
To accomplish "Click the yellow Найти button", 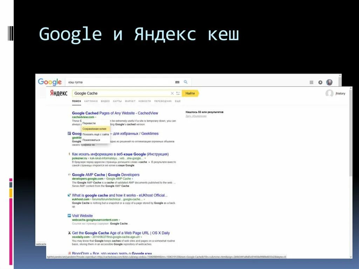I will point(190,93).
